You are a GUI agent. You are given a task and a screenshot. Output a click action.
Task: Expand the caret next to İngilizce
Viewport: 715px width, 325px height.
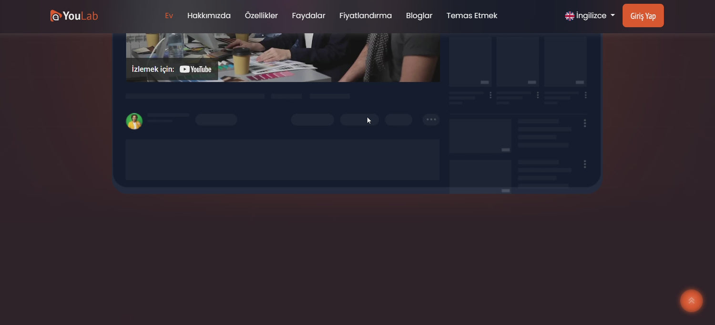(x=613, y=16)
